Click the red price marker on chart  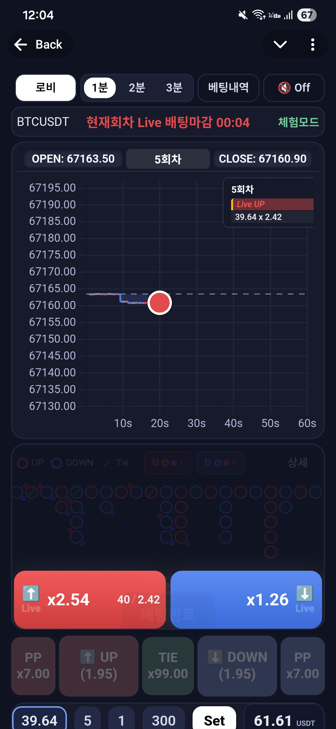click(160, 303)
